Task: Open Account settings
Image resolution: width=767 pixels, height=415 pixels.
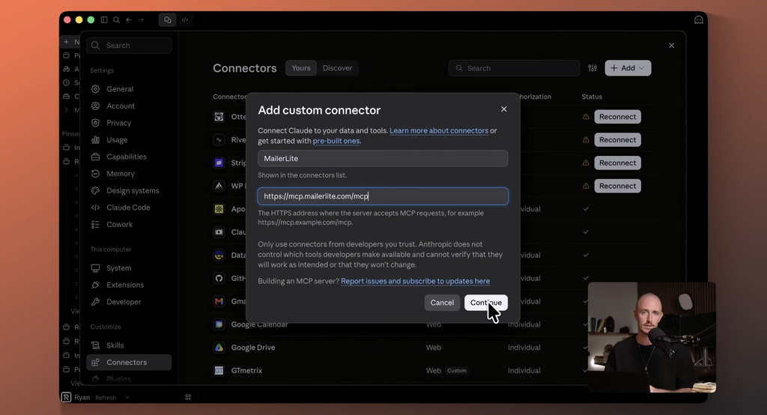Action: 129,106
